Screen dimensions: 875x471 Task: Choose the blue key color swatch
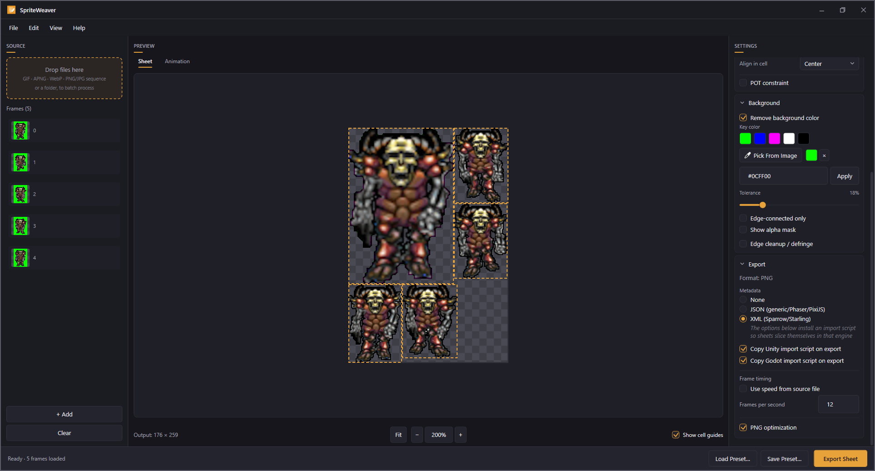coord(760,138)
